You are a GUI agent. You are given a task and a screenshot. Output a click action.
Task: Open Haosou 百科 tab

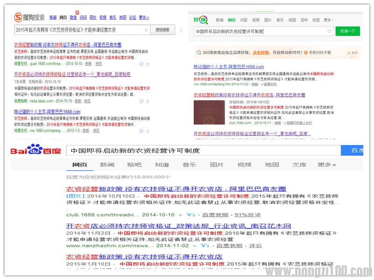(304, 20)
